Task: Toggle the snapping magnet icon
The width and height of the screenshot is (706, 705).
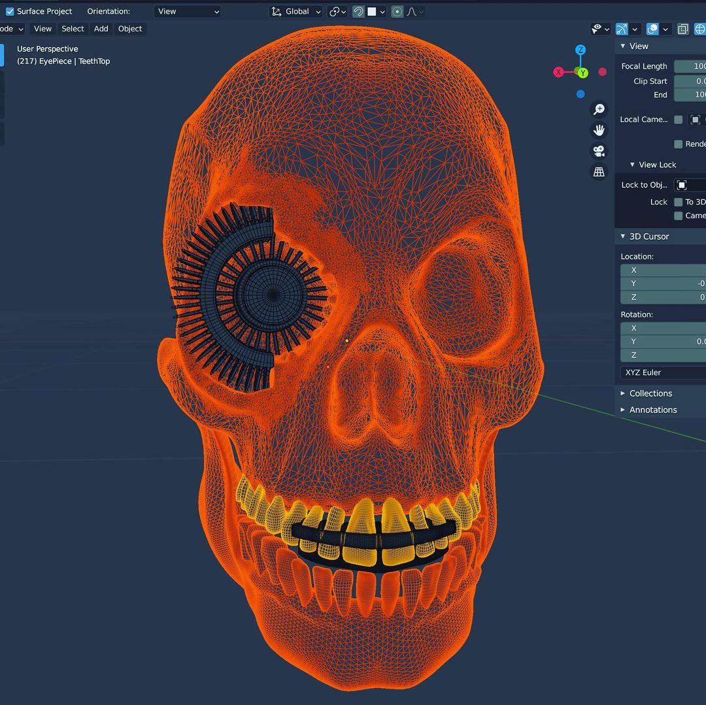Action: click(x=358, y=12)
